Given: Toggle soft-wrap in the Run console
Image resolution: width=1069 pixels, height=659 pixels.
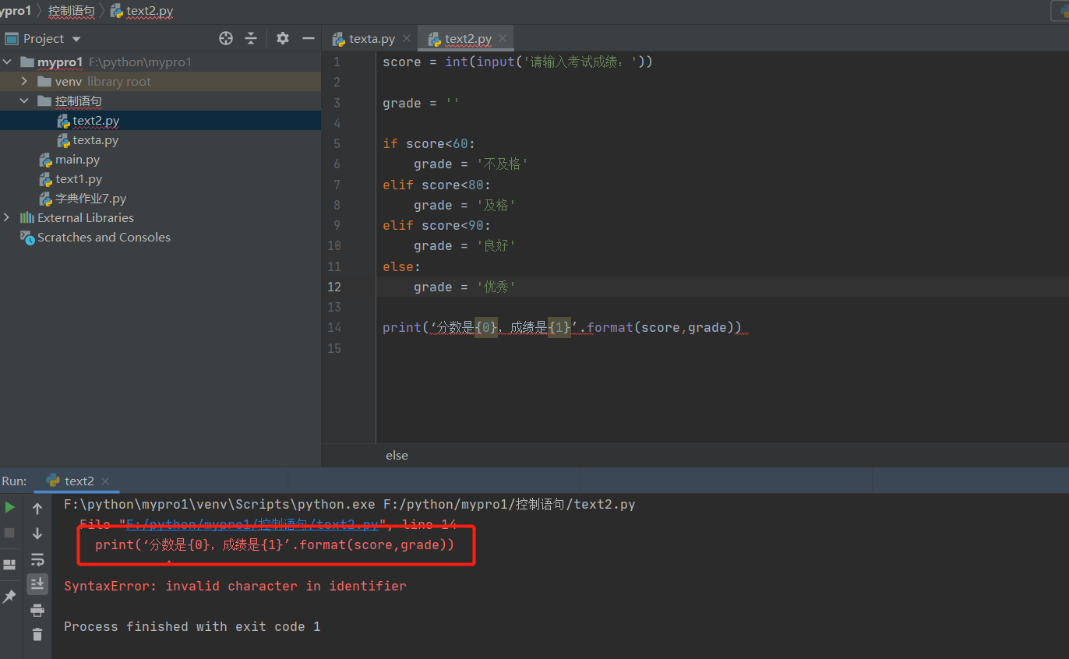Looking at the screenshot, I should pyautogui.click(x=37, y=559).
